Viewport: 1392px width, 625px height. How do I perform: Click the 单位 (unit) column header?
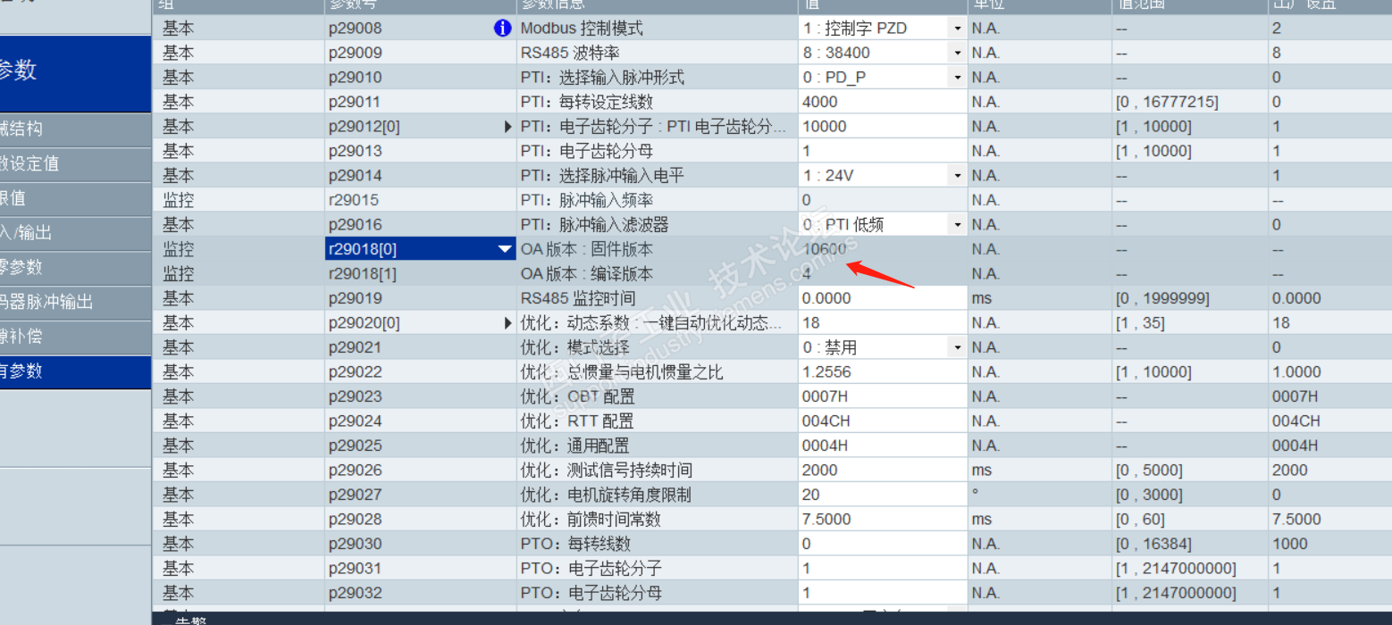coord(1038,5)
